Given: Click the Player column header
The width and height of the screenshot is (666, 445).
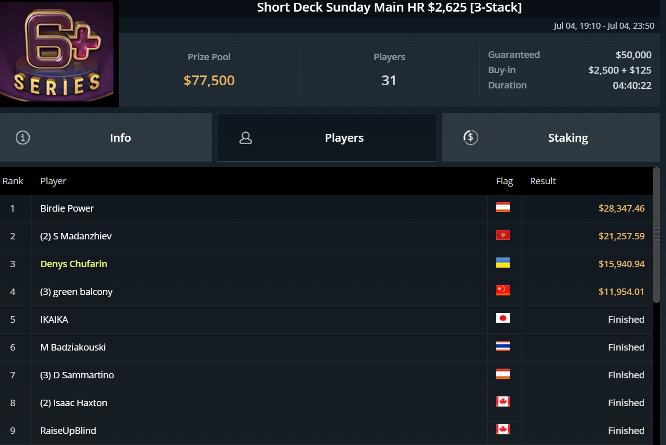Looking at the screenshot, I should (53, 181).
